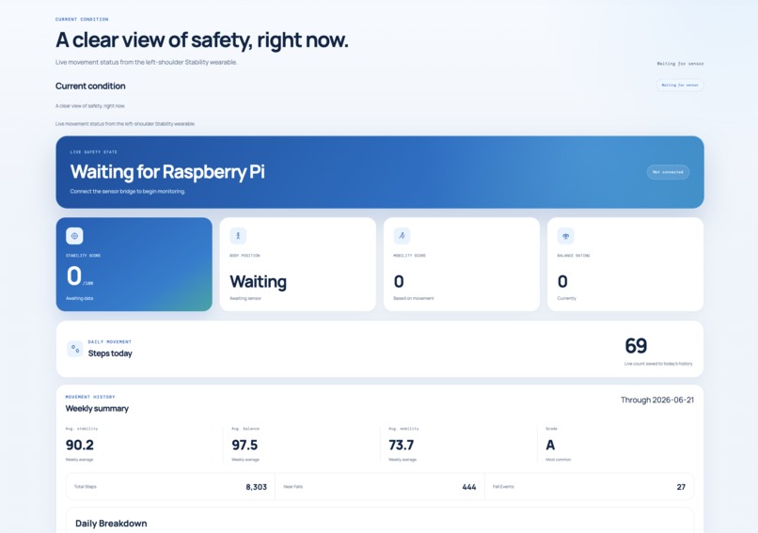
Task: Click the balance rating scale icon
Action: coord(565,236)
